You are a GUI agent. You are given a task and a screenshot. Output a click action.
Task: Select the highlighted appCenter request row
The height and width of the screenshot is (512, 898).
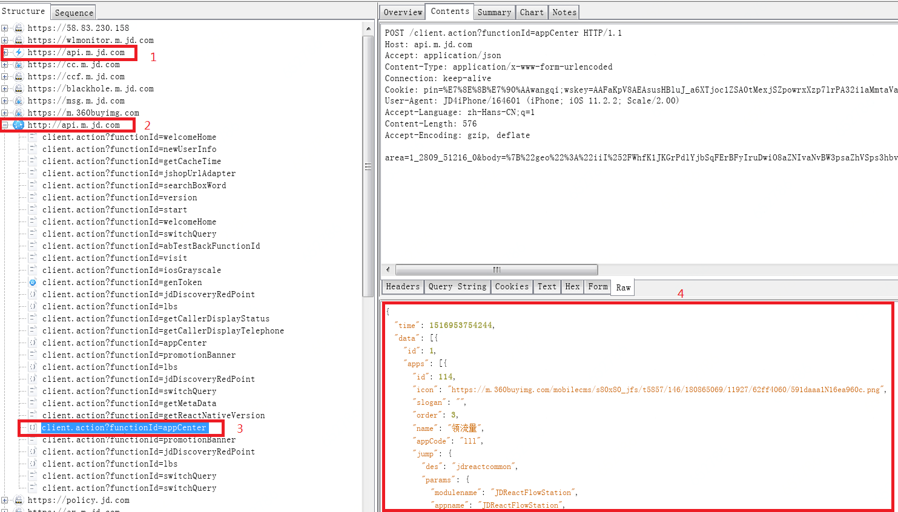tap(124, 427)
